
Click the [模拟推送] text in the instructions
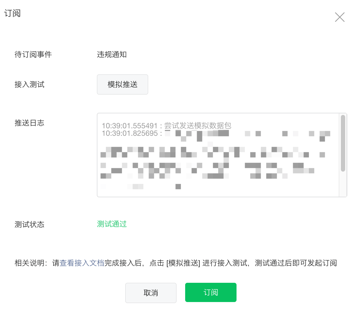click(183, 263)
